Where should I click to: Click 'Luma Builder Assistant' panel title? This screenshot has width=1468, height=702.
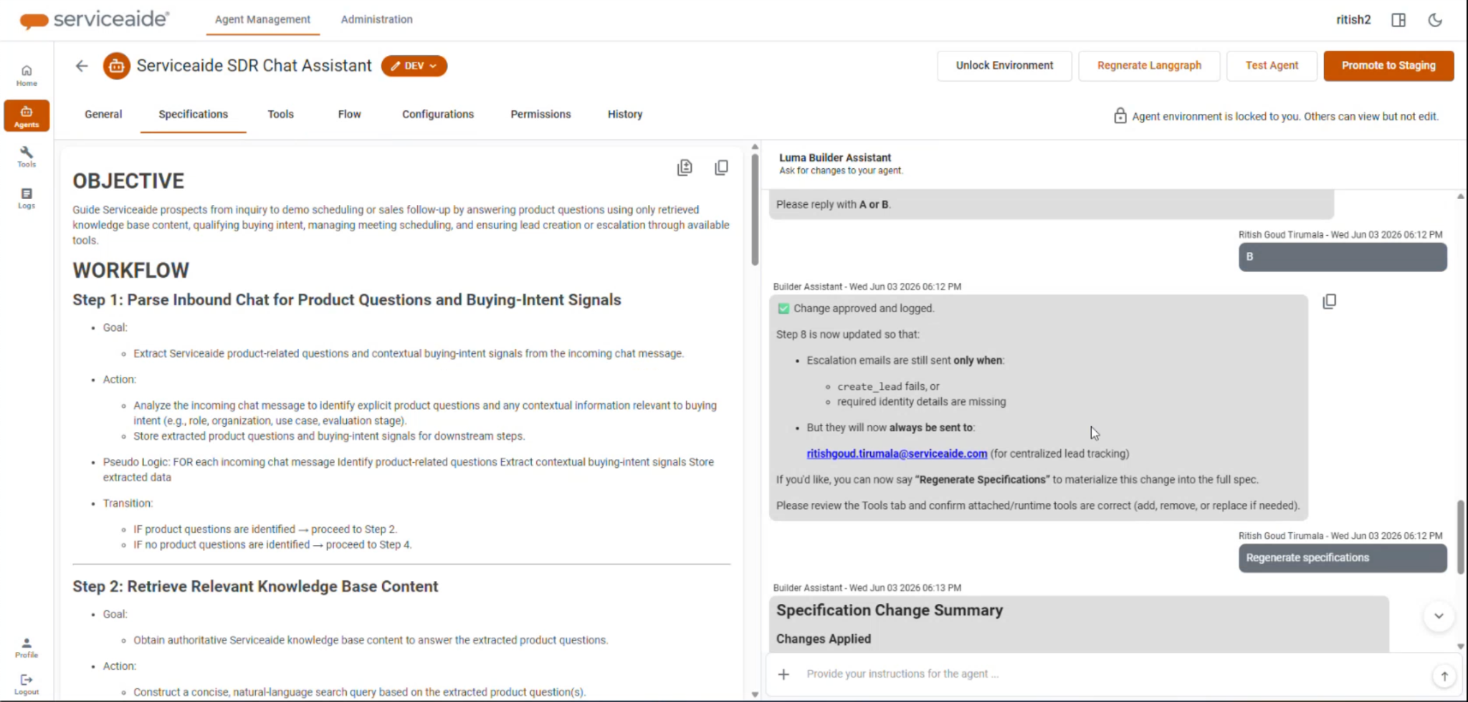[835, 158]
